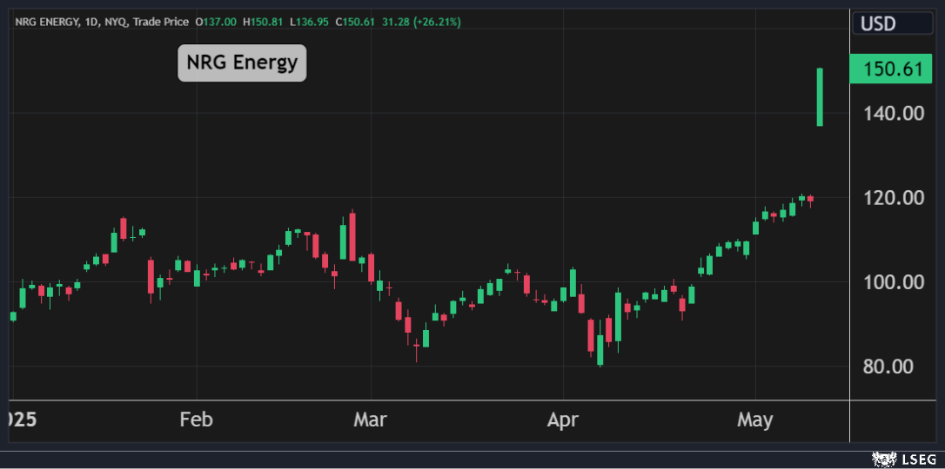Click the high value H150.81
This screenshot has width=945, height=469.
pos(264,23)
